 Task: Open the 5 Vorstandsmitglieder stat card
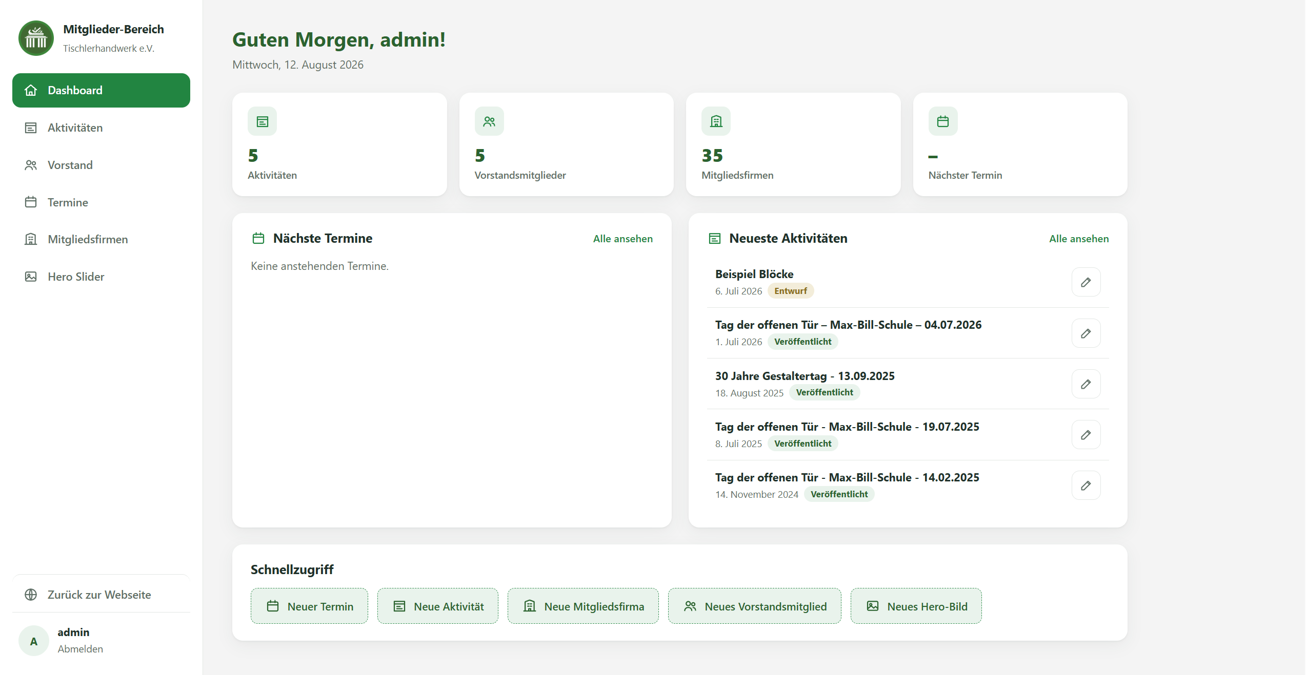(567, 144)
